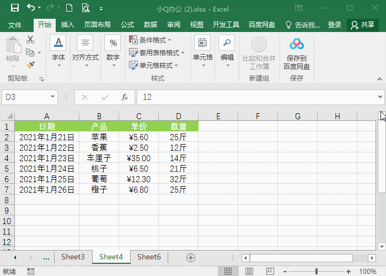Customize Quick Access Toolbar dropdown
The width and height of the screenshot is (386, 276).
101,9
